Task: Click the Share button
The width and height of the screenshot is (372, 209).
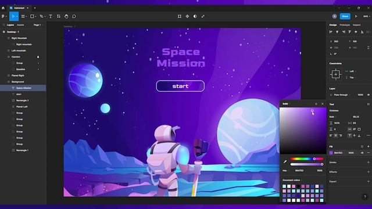Action: [x=345, y=16]
